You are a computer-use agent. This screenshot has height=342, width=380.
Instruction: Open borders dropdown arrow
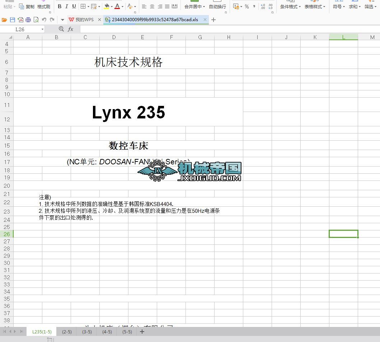pos(88,7)
